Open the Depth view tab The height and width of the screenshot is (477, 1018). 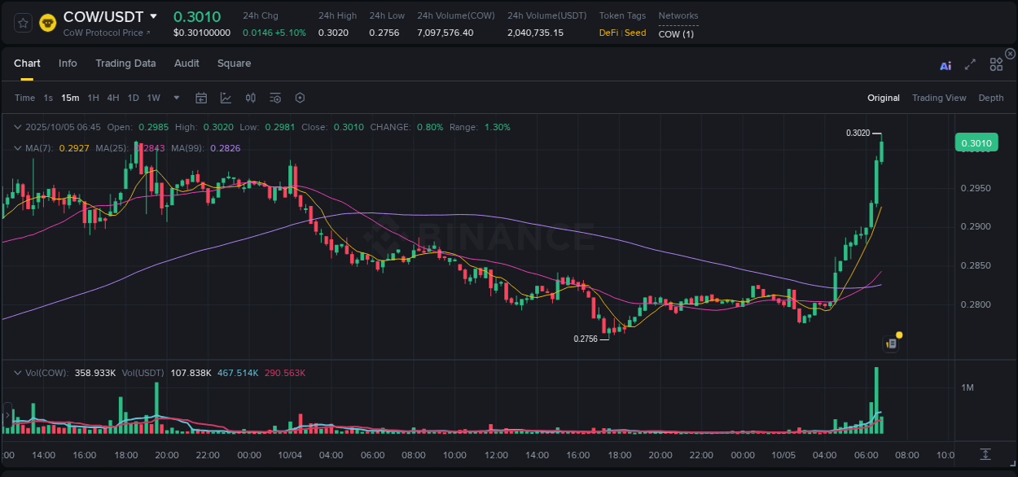pyautogui.click(x=990, y=98)
